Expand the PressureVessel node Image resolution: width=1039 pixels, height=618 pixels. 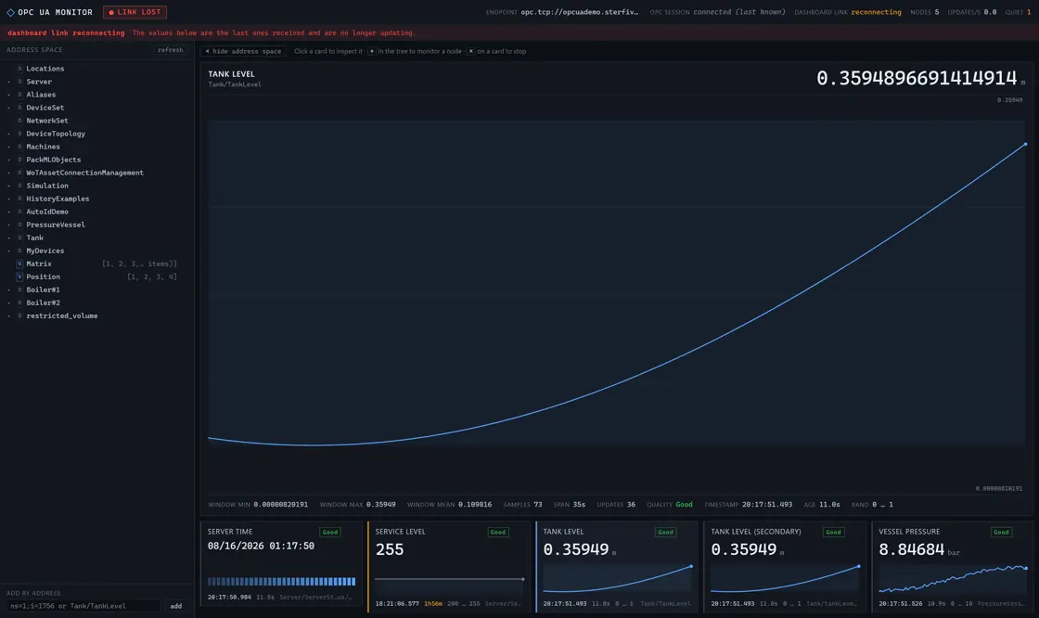click(x=8, y=225)
